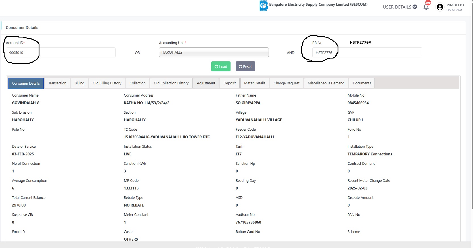
Task: Open the Old Billing History tab
Action: [x=107, y=83]
